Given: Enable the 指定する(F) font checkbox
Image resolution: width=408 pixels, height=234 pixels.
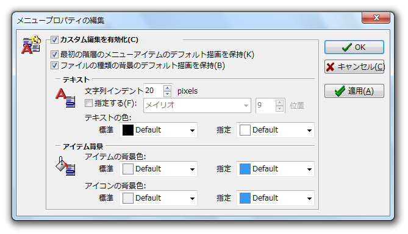Looking at the screenshot, I should click(x=88, y=103).
